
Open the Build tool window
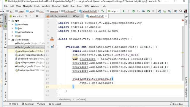coord(41,104)
